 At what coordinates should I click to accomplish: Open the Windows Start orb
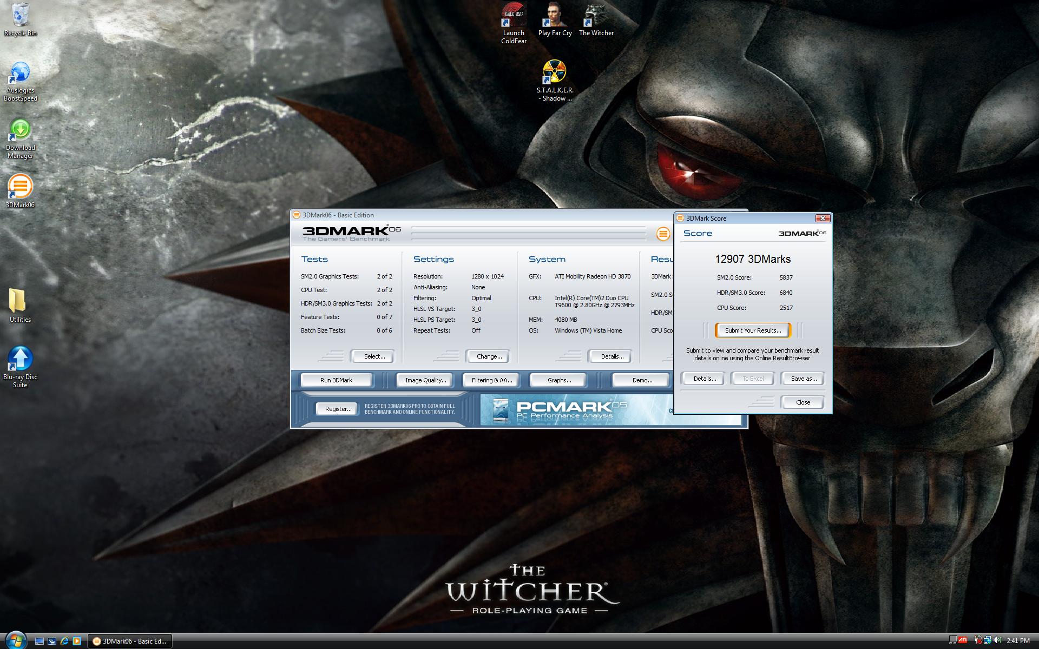15,640
